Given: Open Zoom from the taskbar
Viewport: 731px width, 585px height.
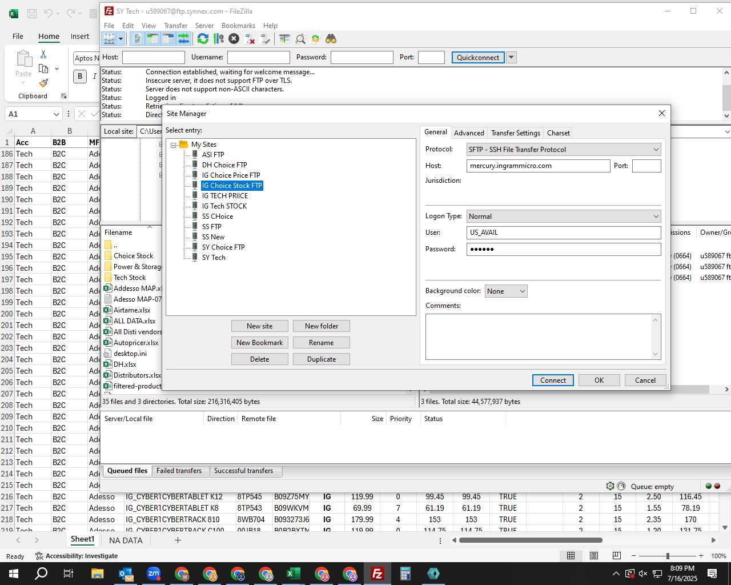Looking at the screenshot, I should [154, 574].
